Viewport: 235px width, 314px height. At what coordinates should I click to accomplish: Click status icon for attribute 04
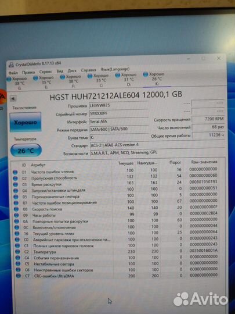(x=16, y=191)
